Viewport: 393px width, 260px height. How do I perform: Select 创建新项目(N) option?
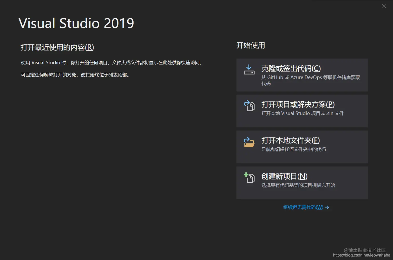pos(284,176)
